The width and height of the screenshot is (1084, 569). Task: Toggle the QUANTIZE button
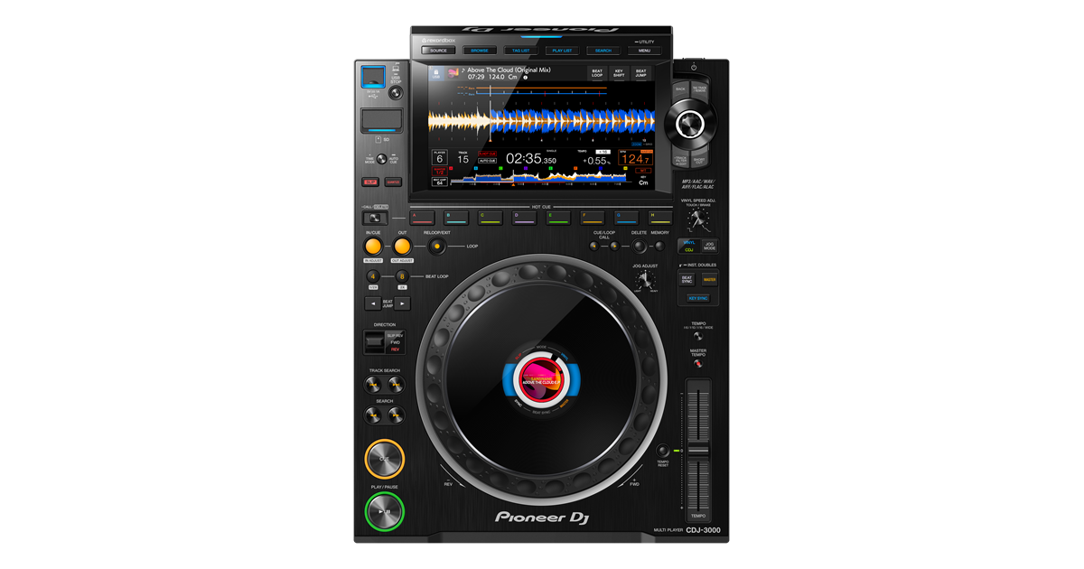(393, 182)
